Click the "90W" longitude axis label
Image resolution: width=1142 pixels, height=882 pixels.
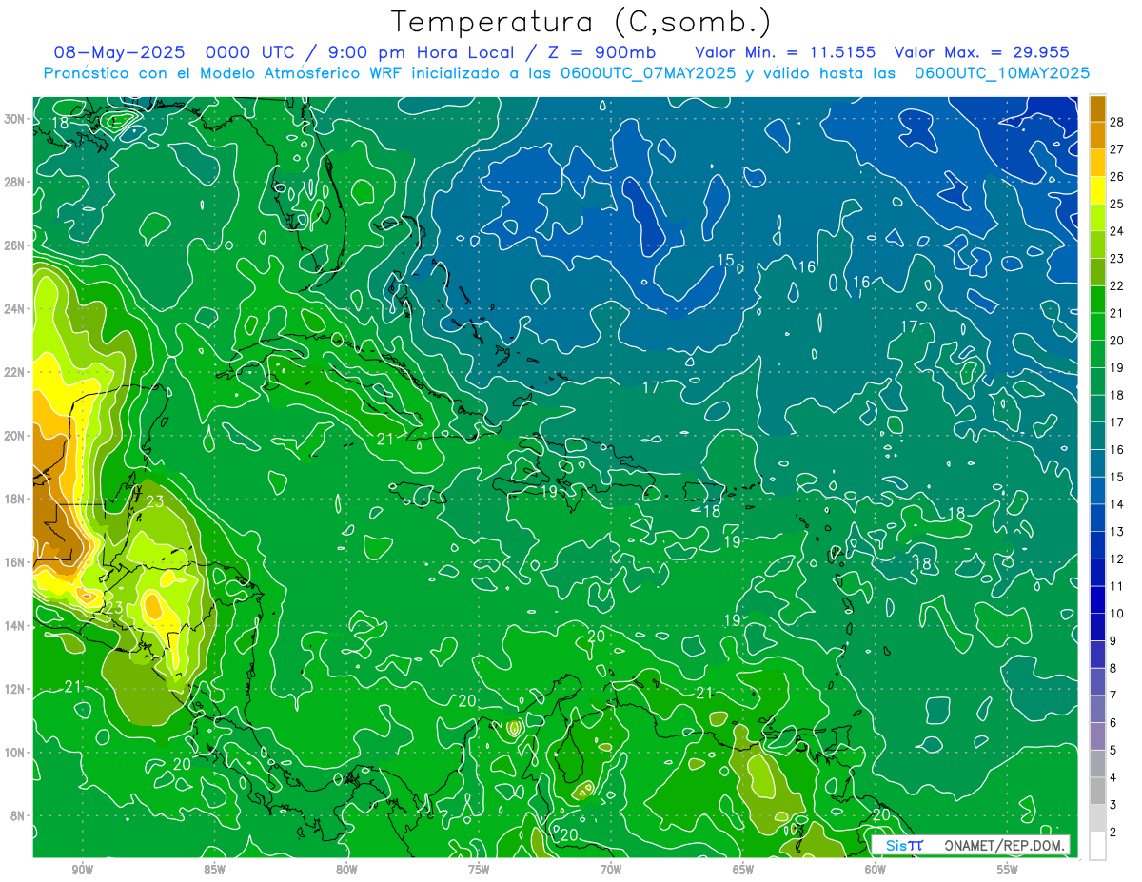pos(82,870)
